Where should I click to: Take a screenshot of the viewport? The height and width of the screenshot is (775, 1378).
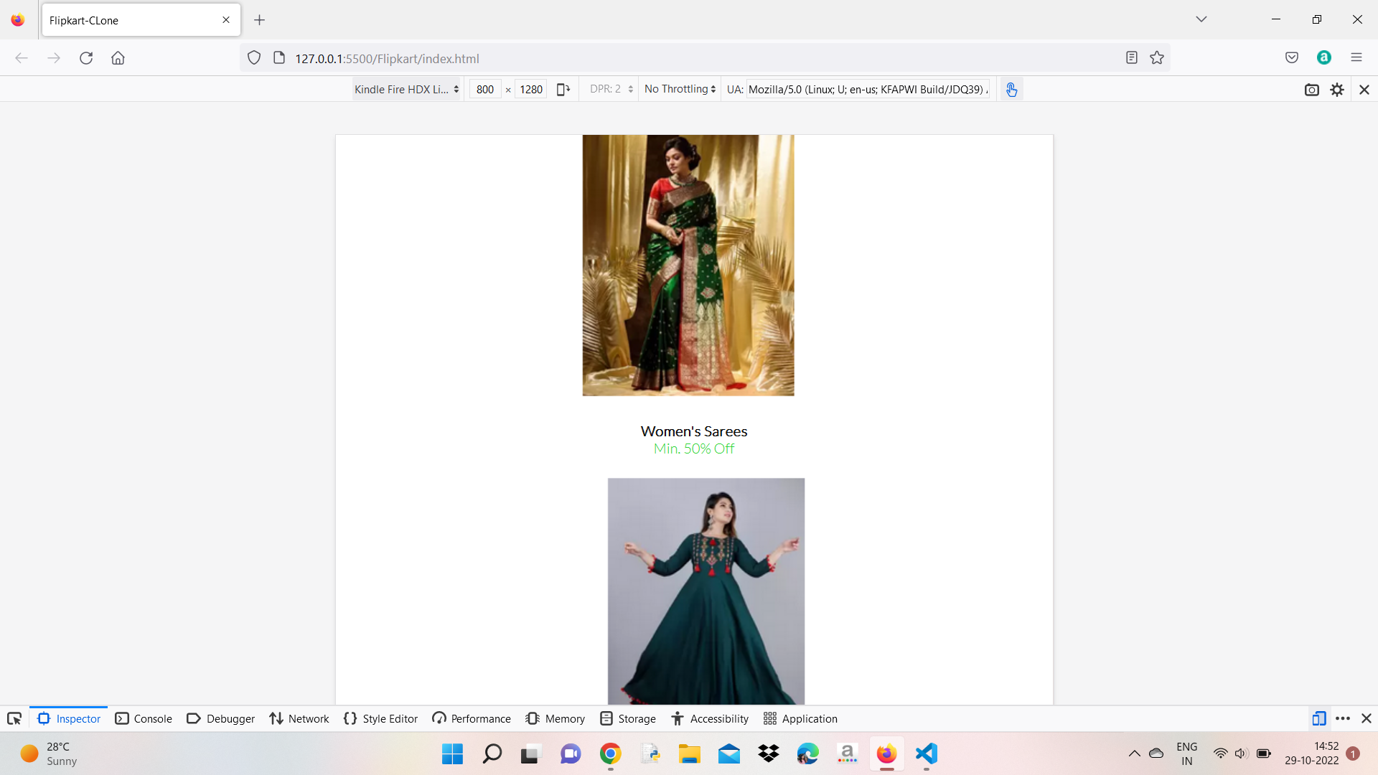point(1312,89)
